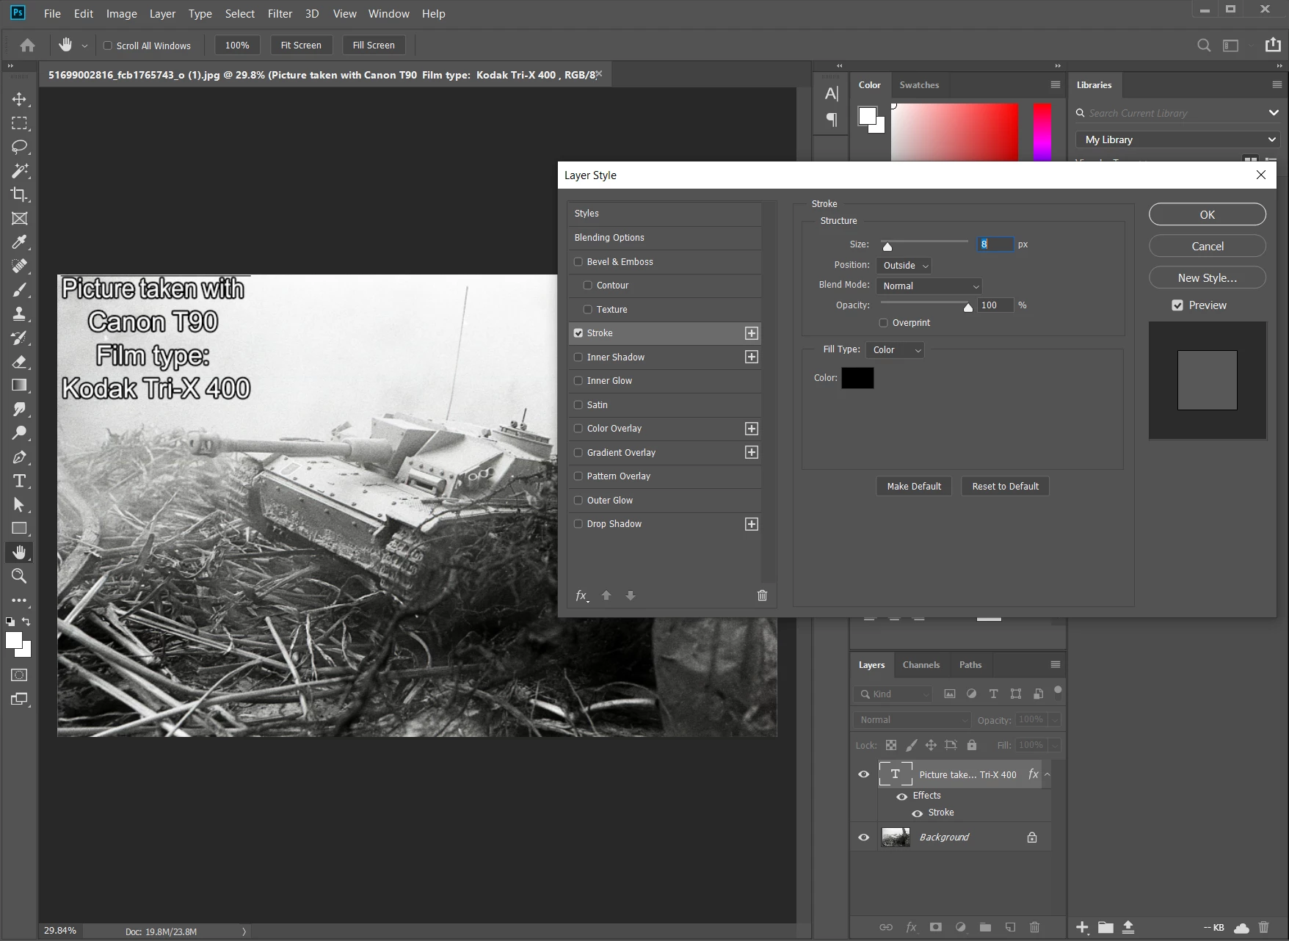
Task: Add another Stroke effect with plus icon
Action: [x=752, y=333]
